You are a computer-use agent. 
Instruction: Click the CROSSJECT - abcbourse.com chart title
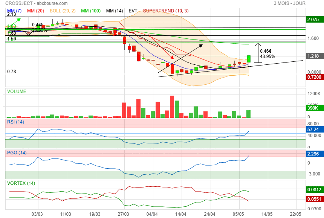(x=37, y=3)
